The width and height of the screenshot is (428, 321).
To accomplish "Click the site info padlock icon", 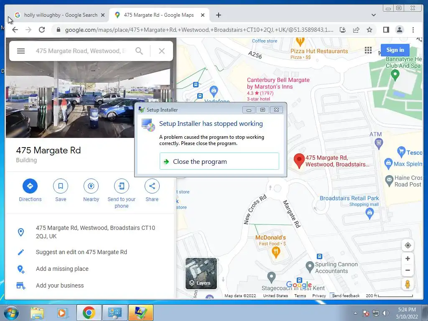I will pyautogui.click(x=59, y=30).
